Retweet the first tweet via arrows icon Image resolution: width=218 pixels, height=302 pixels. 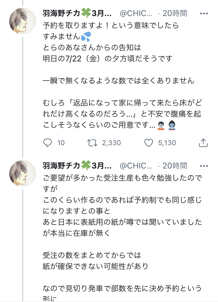92,143
